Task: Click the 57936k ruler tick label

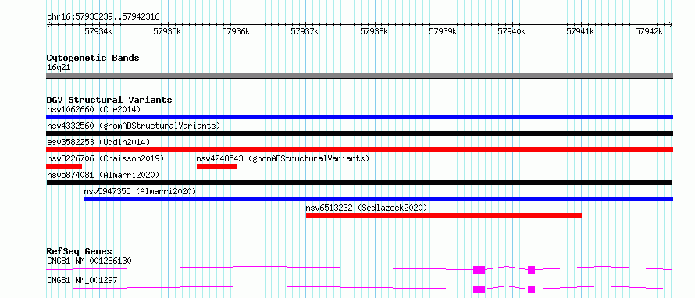Action: click(x=237, y=31)
